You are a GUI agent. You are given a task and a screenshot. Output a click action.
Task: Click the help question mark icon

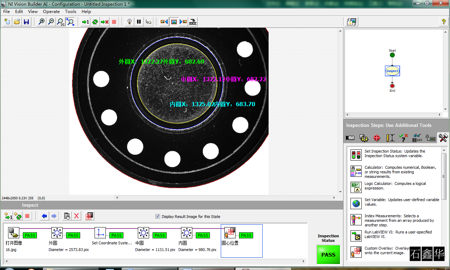tap(444, 22)
